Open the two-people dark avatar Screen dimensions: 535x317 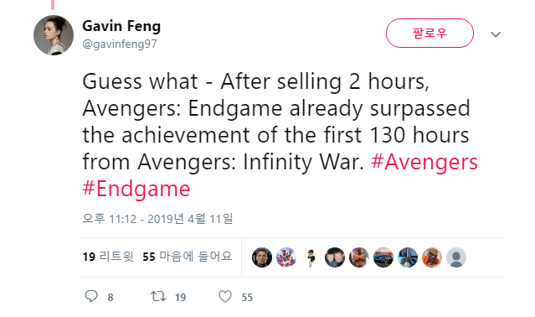tap(335, 257)
